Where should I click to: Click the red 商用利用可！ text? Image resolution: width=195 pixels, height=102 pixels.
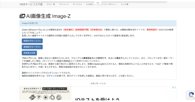click(153, 30)
